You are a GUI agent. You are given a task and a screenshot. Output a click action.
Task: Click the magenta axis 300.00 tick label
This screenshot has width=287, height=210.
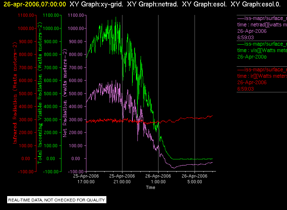point(76,120)
